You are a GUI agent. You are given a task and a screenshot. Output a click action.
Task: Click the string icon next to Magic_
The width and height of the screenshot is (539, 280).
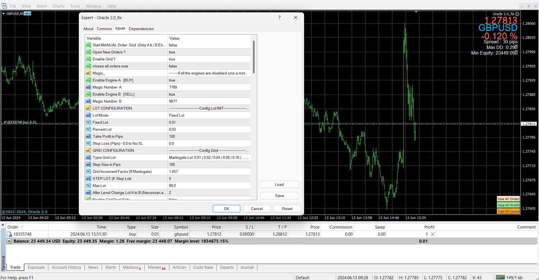pos(88,73)
